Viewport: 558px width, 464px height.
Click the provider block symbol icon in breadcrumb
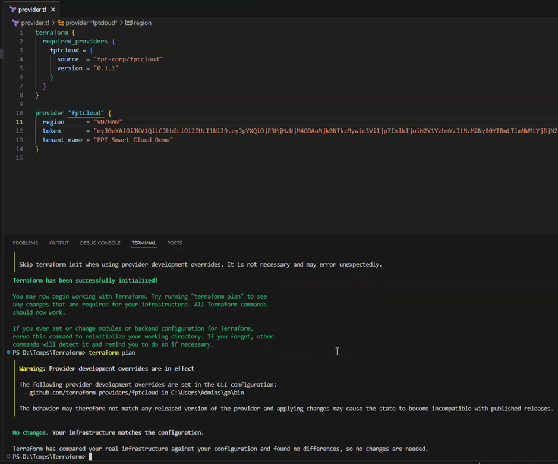[x=61, y=23]
